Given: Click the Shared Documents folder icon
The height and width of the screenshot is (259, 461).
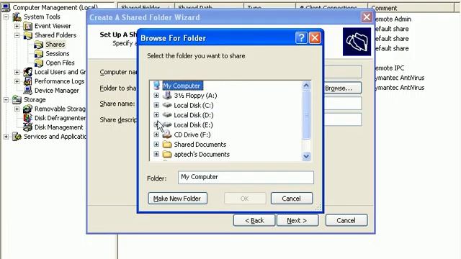Looking at the screenshot, I should pyautogui.click(x=167, y=145).
